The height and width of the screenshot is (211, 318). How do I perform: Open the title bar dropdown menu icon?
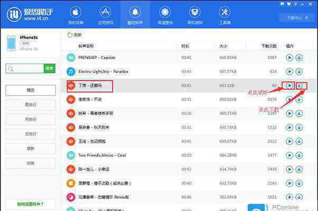[296, 4]
